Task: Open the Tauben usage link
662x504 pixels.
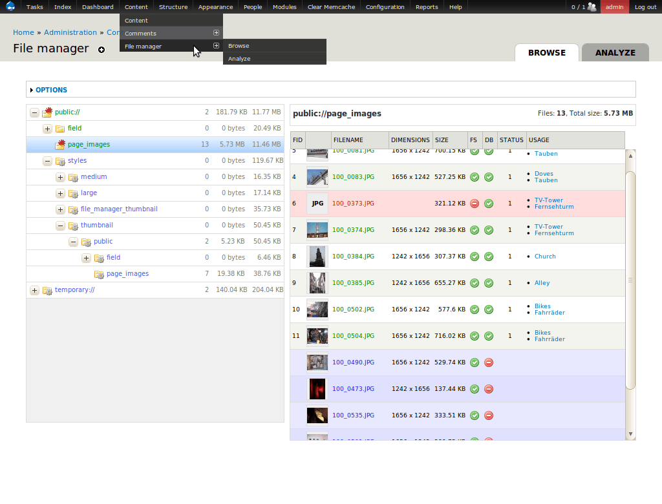Action: tap(546, 154)
